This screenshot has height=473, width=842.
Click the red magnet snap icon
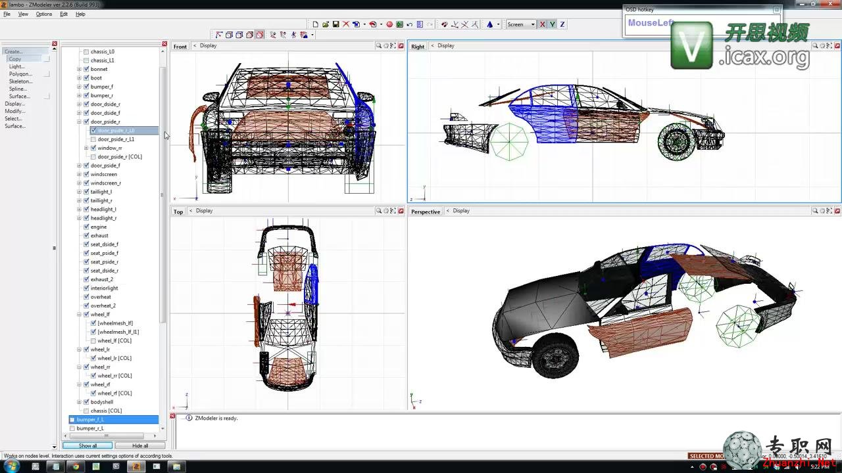(x=444, y=24)
